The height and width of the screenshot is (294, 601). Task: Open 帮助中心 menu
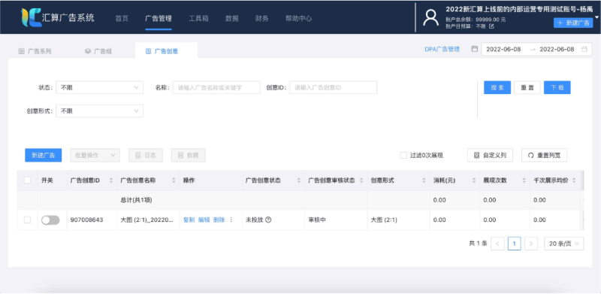coord(298,19)
